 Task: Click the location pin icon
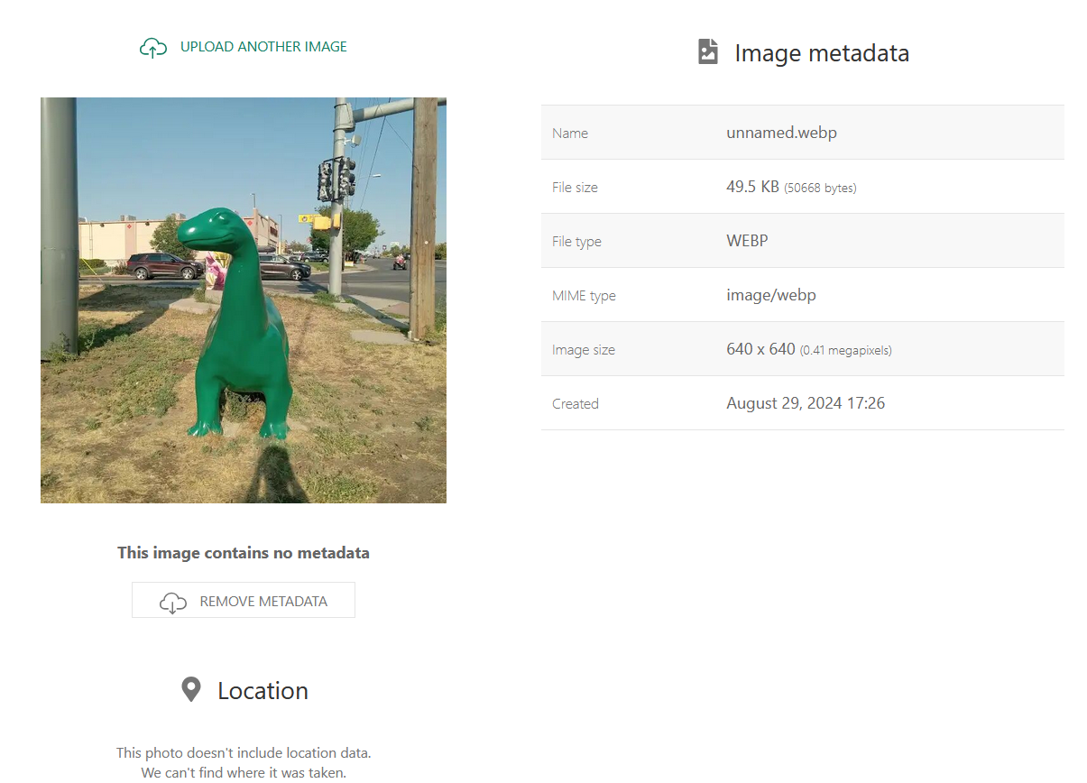pyautogui.click(x=191, y=690)
